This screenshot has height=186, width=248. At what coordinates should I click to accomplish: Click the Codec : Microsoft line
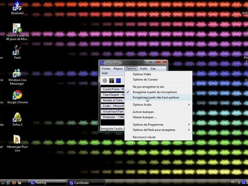click(x=113, y=106)
